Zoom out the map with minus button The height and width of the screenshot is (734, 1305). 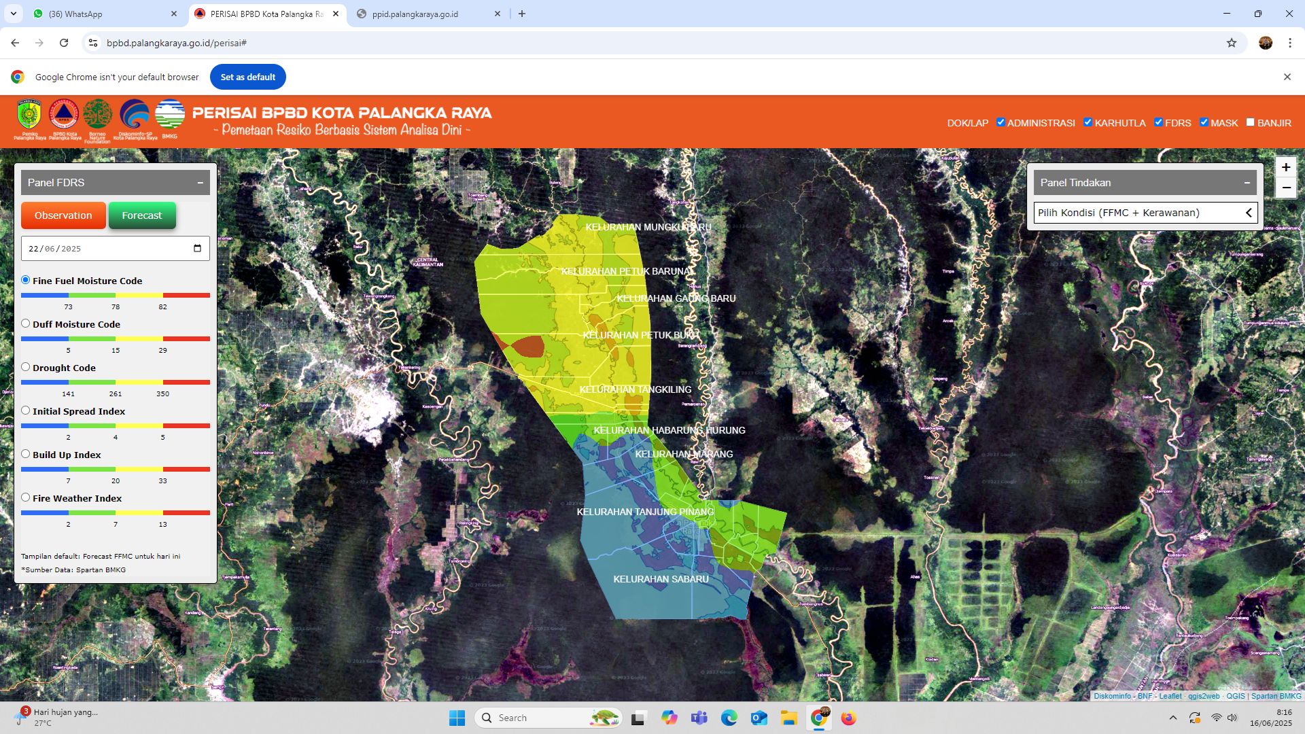point(1285,188)
